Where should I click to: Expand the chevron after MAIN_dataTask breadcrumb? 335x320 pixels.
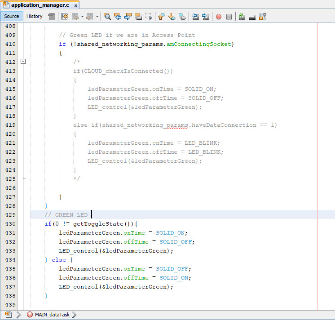pos(74,315)
